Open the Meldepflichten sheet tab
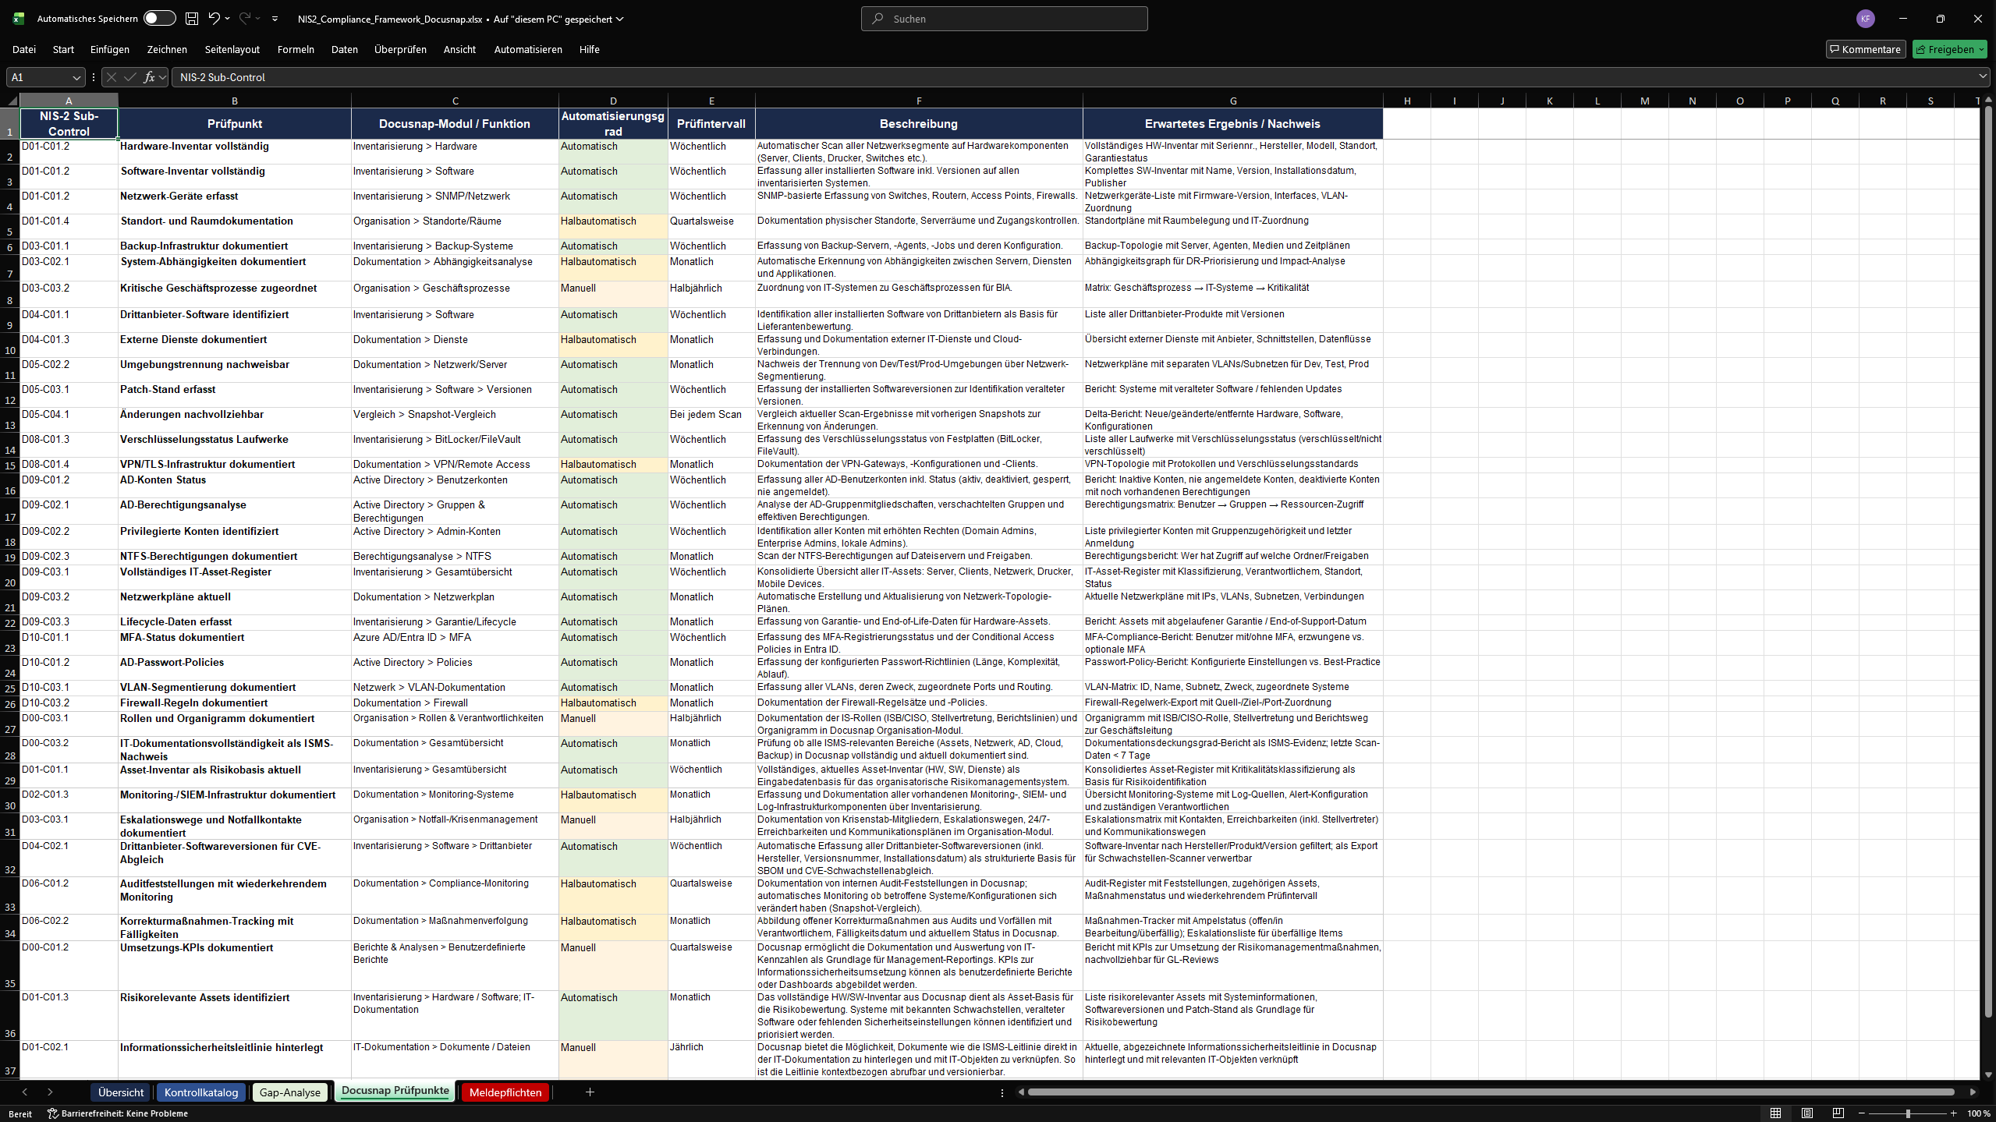 click(505, 1092)
